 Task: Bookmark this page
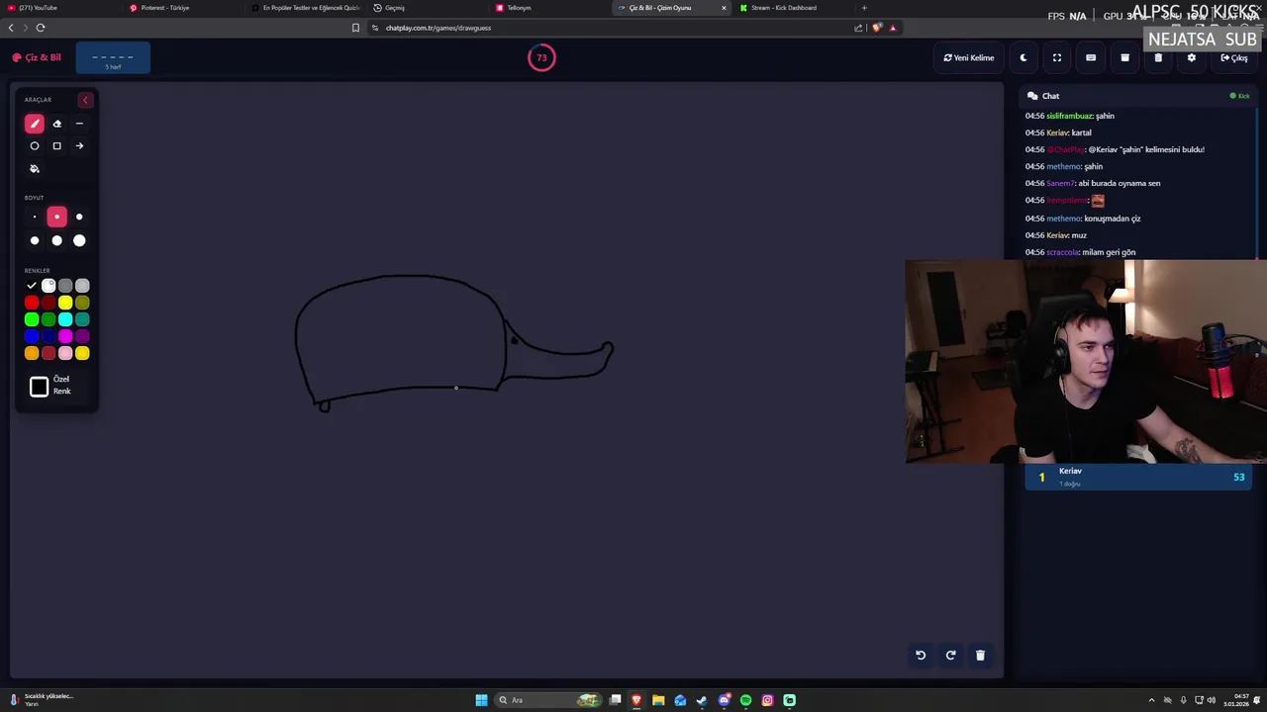click(355, 28)
